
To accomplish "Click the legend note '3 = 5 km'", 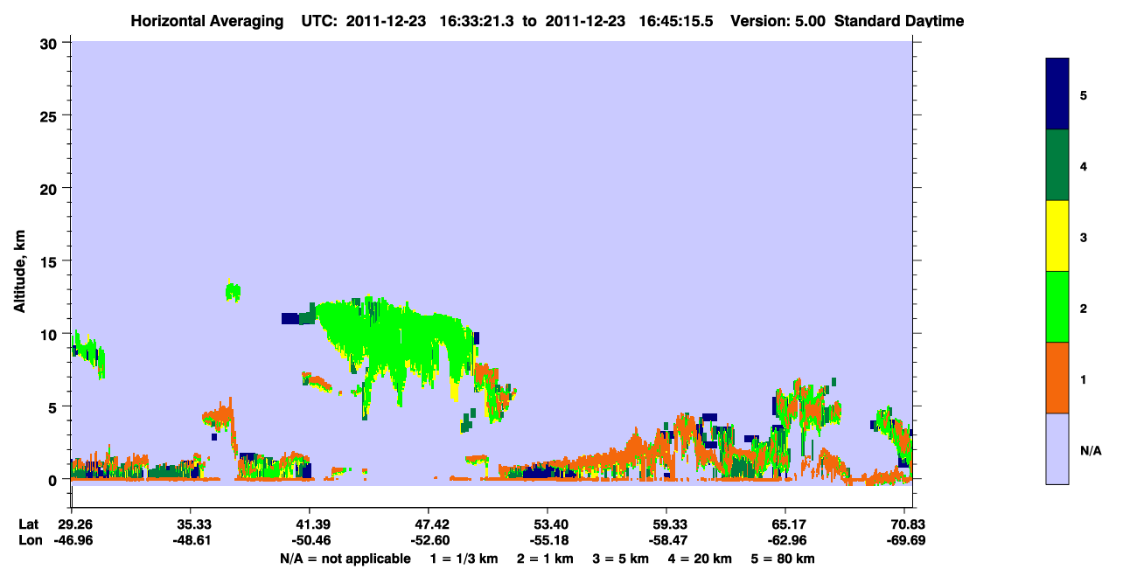I will click(x=620, y=559).
